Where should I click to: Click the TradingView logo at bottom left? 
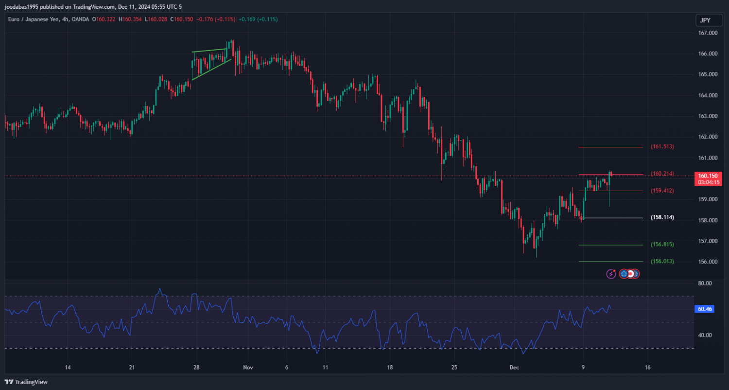[x=26, y=382]
